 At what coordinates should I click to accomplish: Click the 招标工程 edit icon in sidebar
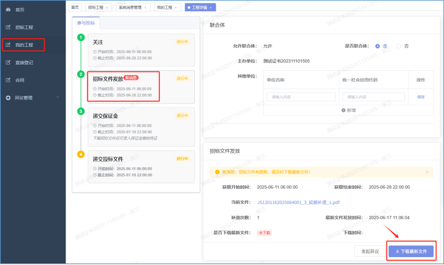tap(8, 27)
